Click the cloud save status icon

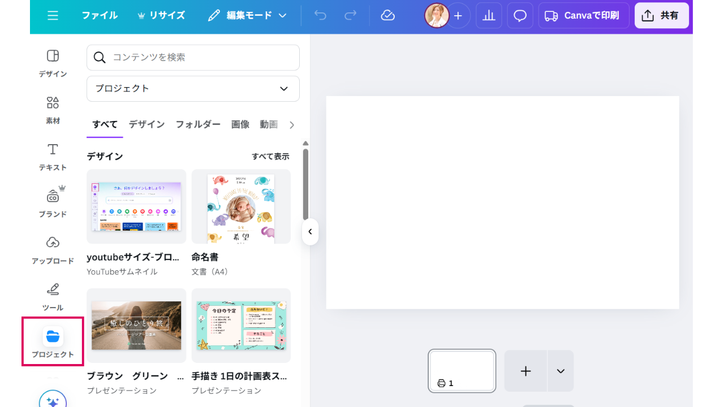pos(387,16)
